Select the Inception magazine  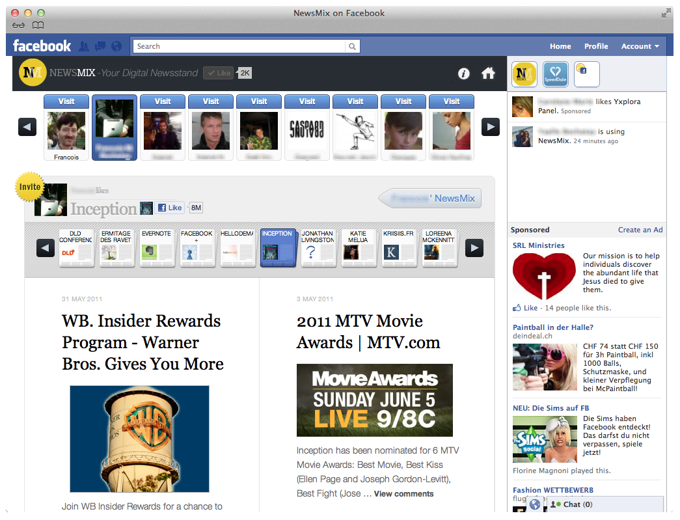278,248
